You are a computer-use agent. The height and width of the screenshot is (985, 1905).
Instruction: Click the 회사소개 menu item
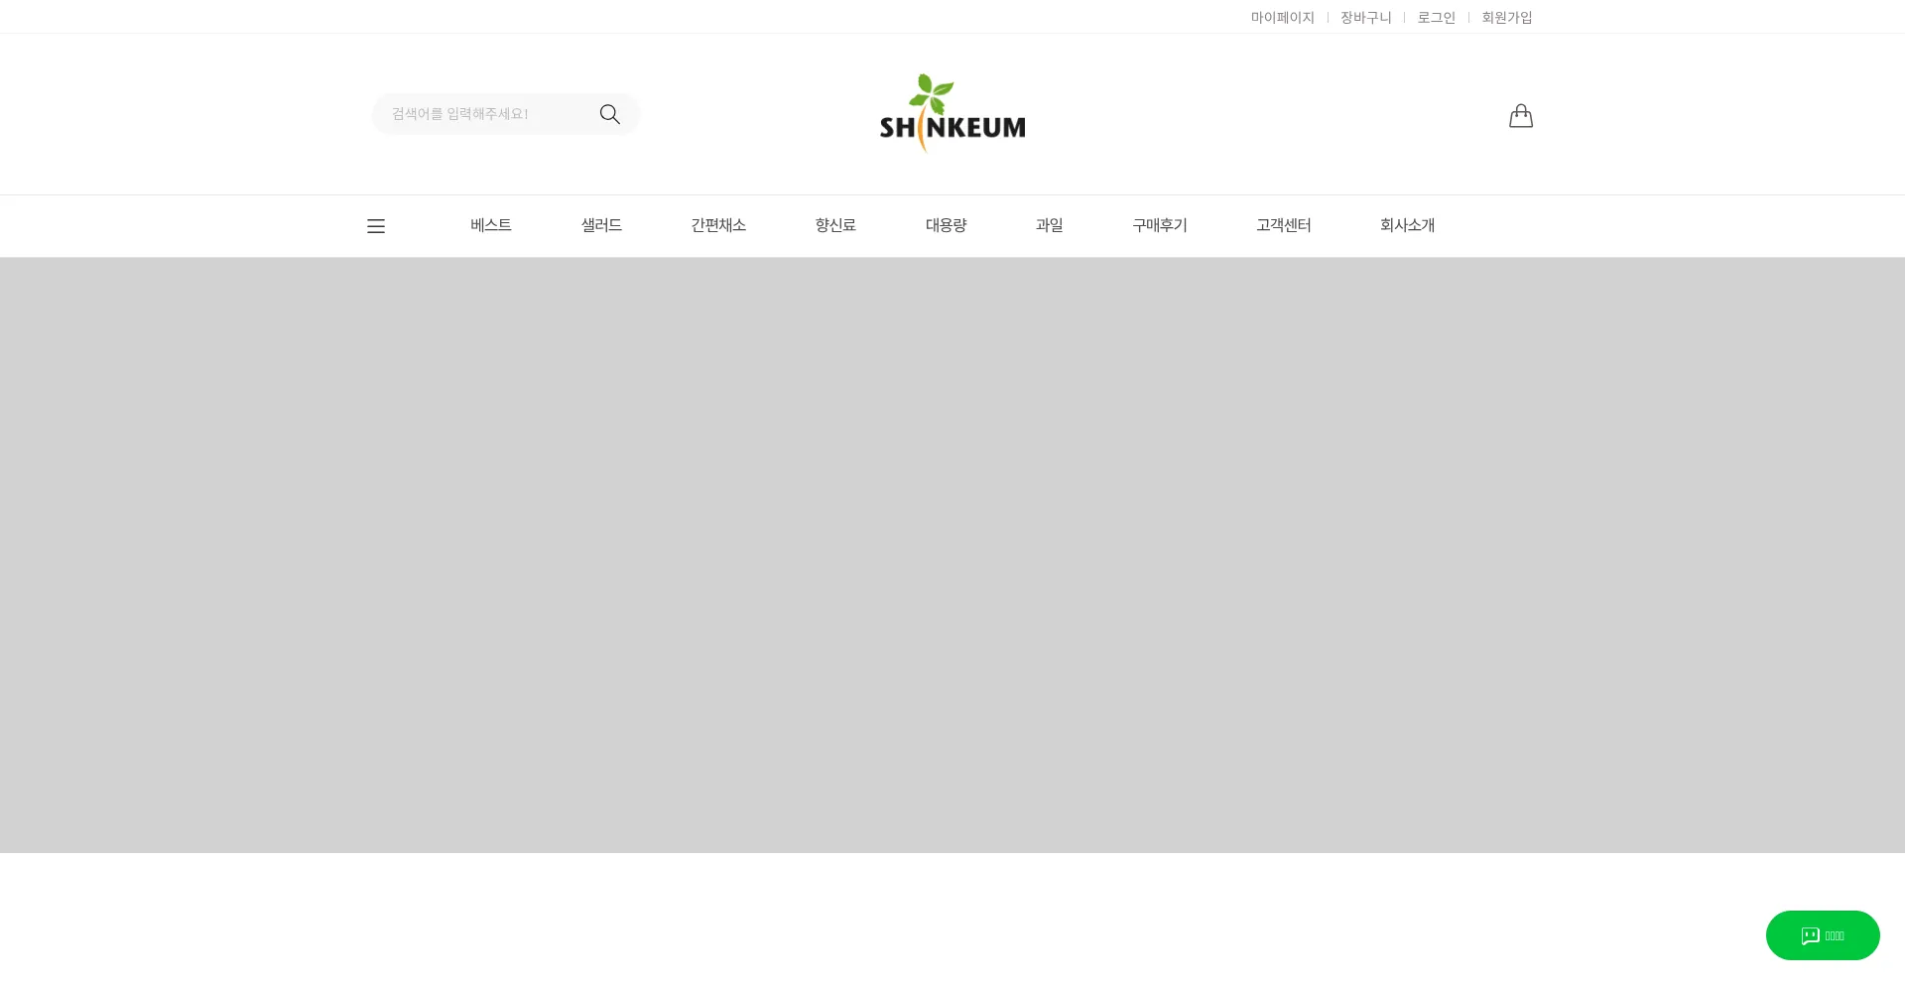[1407, 225]
